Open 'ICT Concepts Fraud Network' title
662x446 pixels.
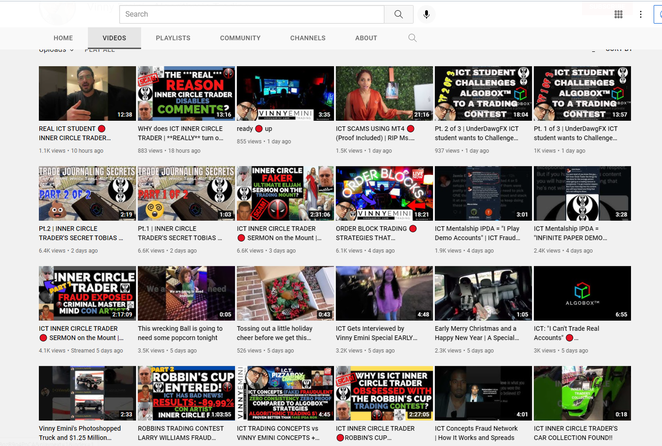click(476, 433)
